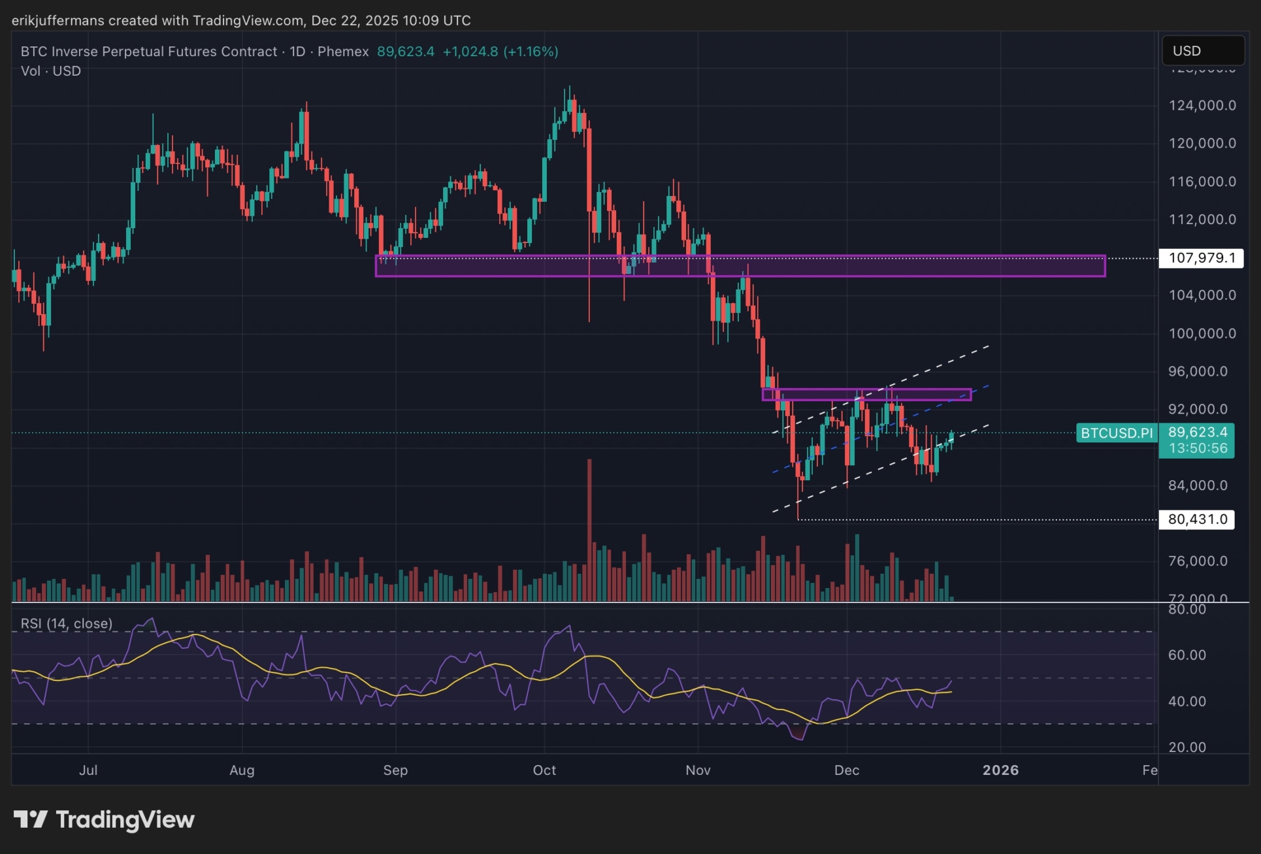1261x854 pixels.
Task: Click the Sep label on time axis
Action: pyautogui.click(x=395, y=770)
